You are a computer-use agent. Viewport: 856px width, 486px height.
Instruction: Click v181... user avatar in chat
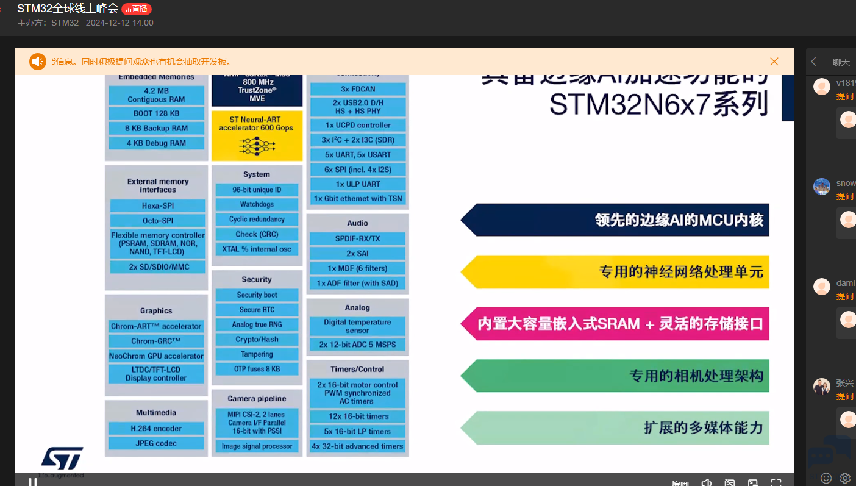point(822,87)
